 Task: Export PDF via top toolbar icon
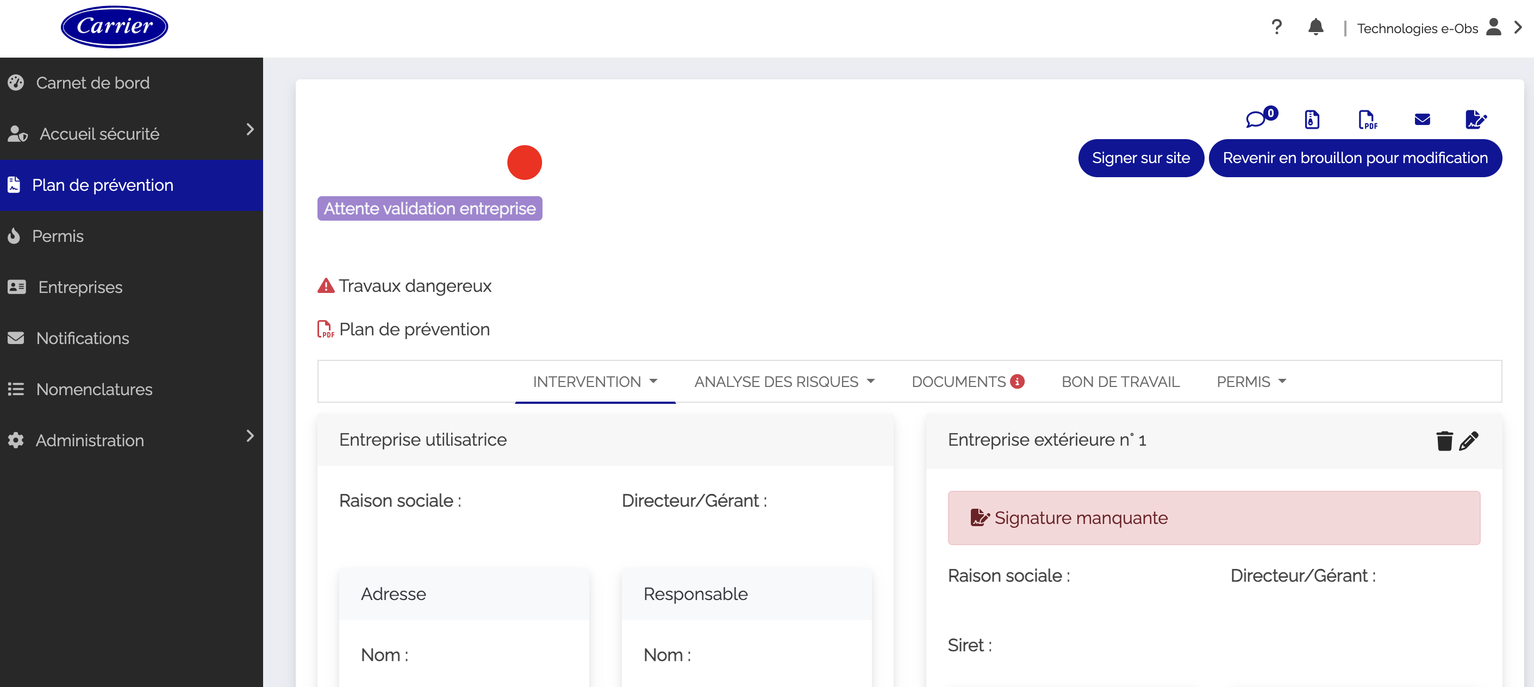point(1367,120)
